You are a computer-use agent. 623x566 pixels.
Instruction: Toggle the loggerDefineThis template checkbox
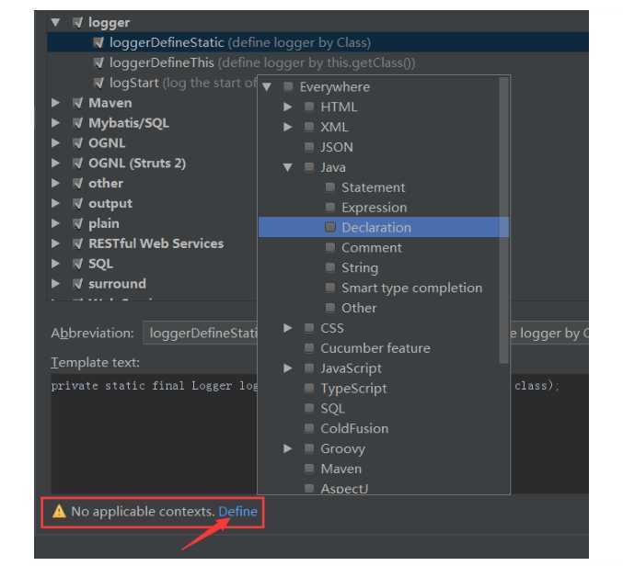tap(98, 62)
